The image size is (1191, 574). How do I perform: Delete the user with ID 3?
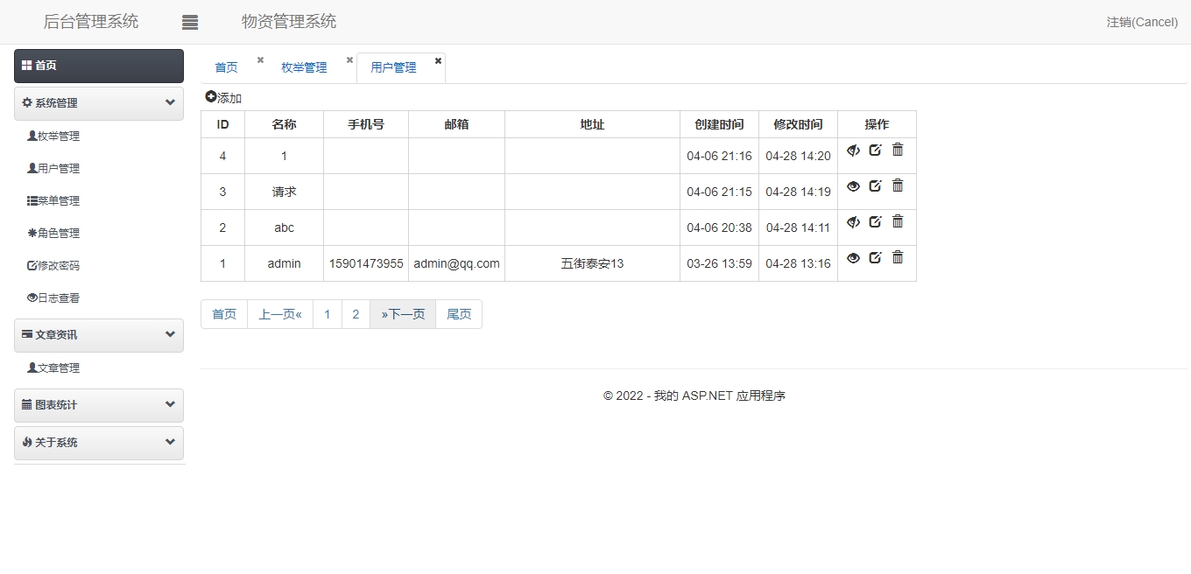tap(898, 185)
